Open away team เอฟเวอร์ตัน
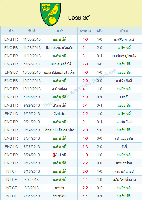The width and height of the screenshot is (142, 200). [124, 163]
